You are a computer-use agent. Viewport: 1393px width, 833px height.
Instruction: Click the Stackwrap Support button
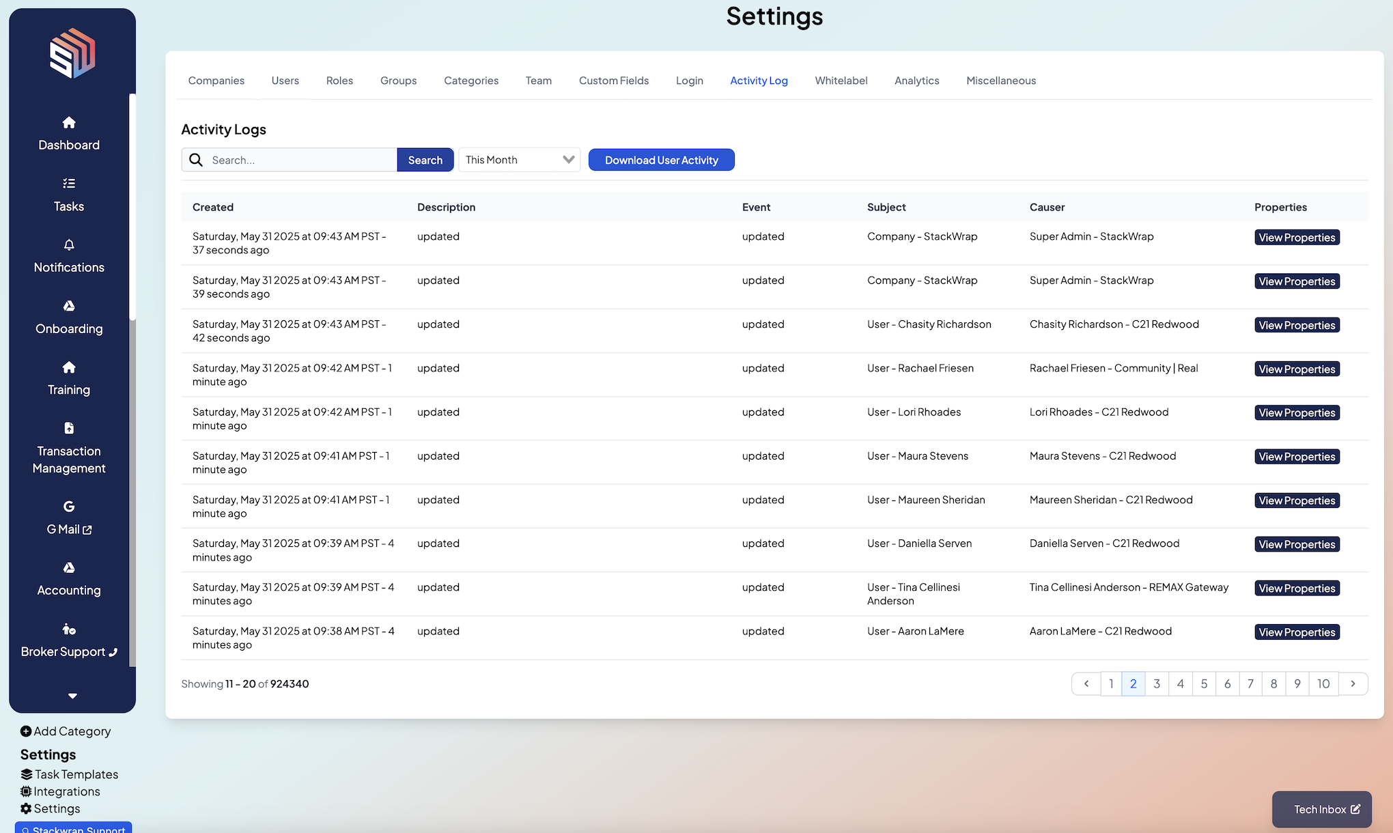pyautogui.click(x=73, y=828)
